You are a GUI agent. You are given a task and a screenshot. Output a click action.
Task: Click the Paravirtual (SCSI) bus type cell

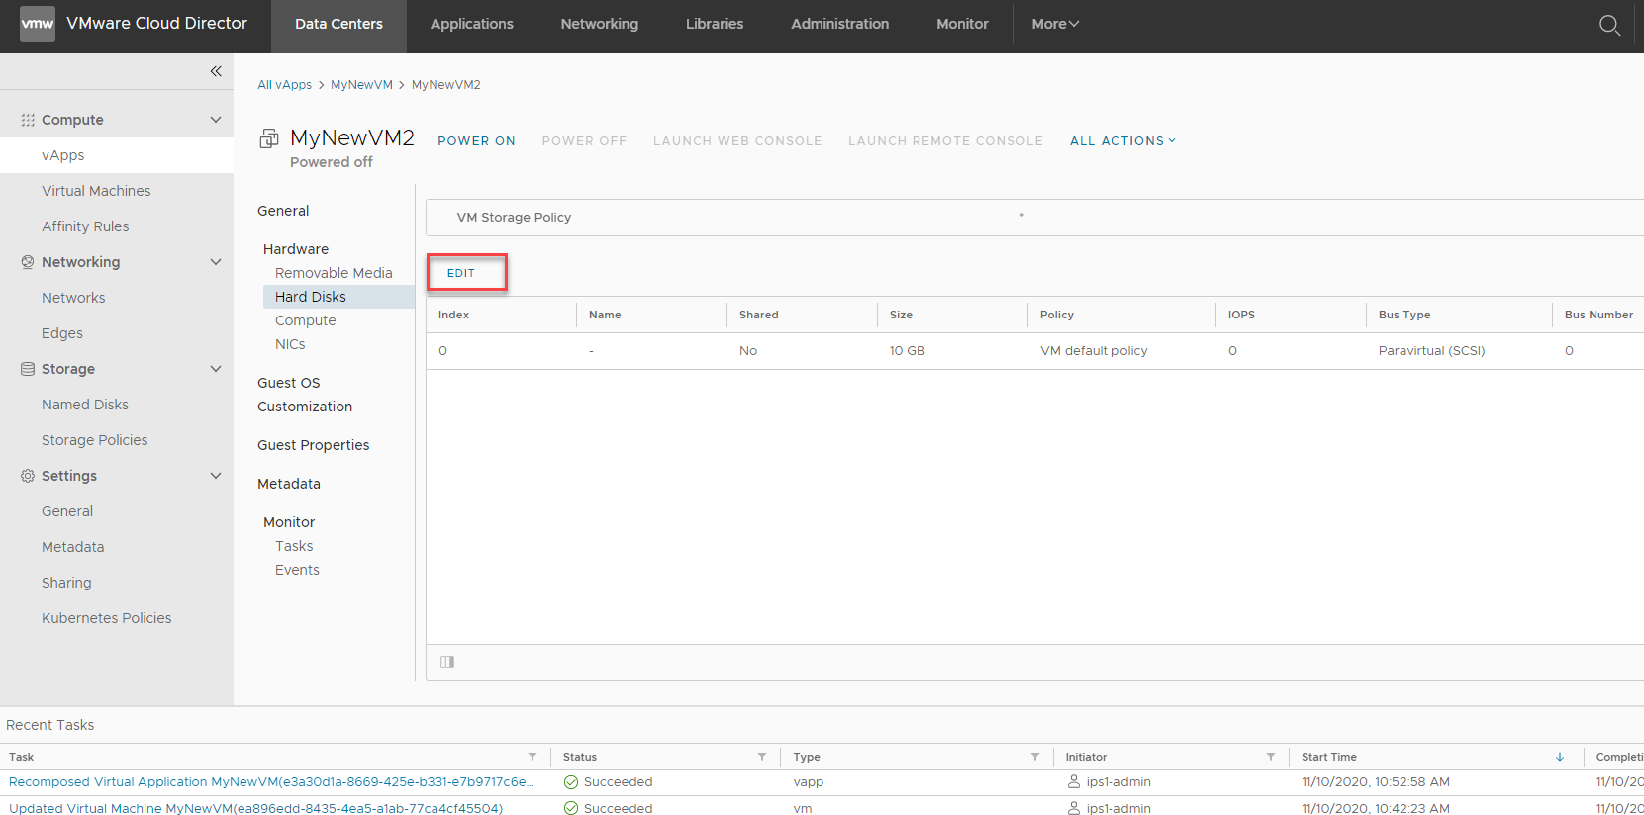(x=1431, y=351)
